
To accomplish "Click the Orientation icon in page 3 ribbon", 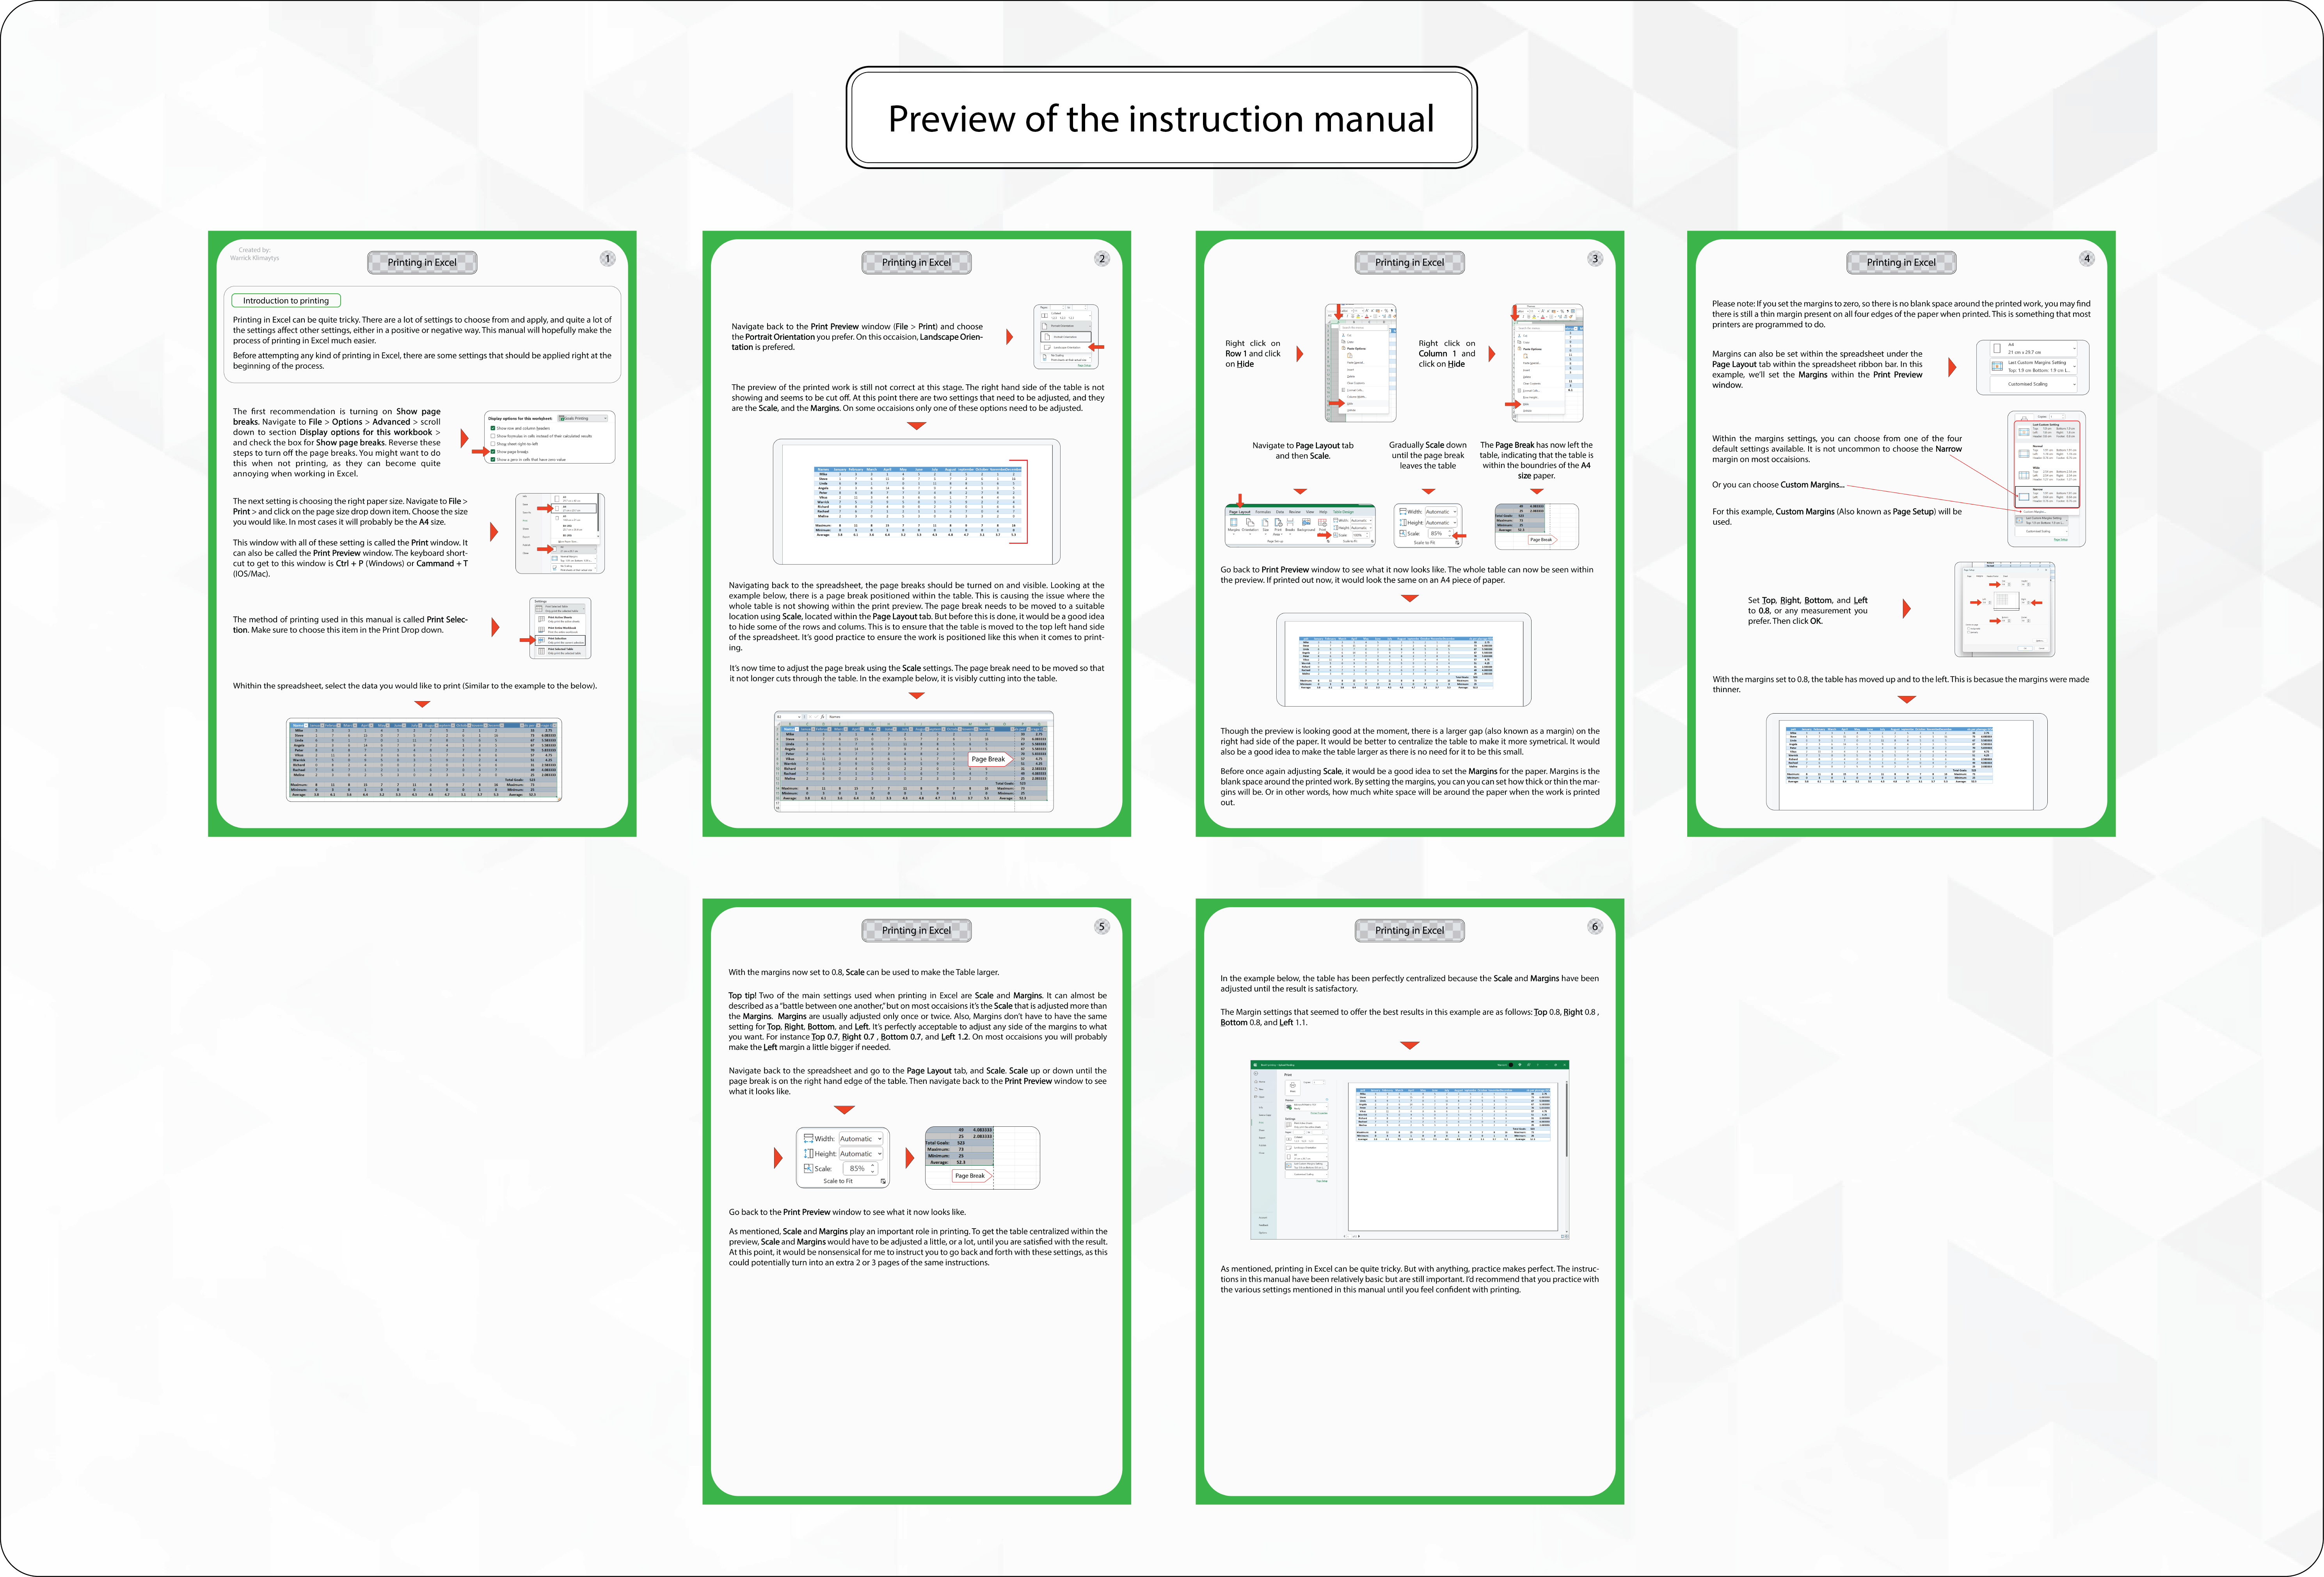I will tap(1250, 522).
